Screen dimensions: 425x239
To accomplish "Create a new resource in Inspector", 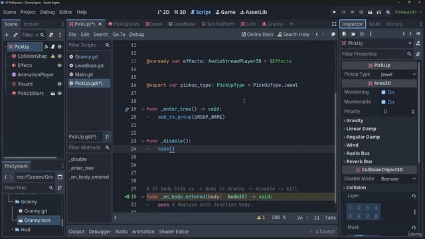I will tap(344, 34).
